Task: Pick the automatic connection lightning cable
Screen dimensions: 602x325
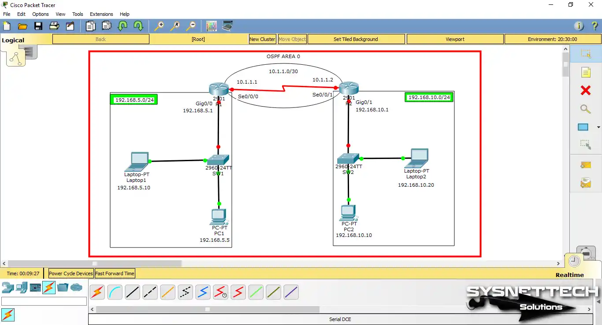Action: pos(97,292)
